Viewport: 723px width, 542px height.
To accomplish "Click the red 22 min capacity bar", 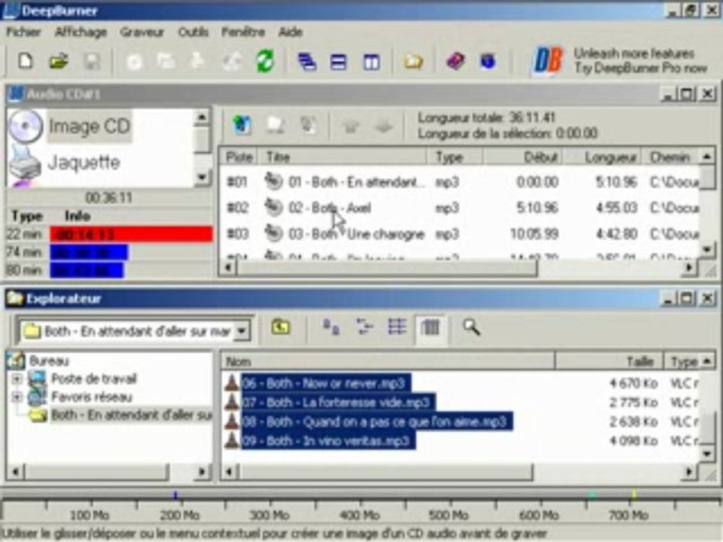I will pyautogui.click(x=131, y=234).
